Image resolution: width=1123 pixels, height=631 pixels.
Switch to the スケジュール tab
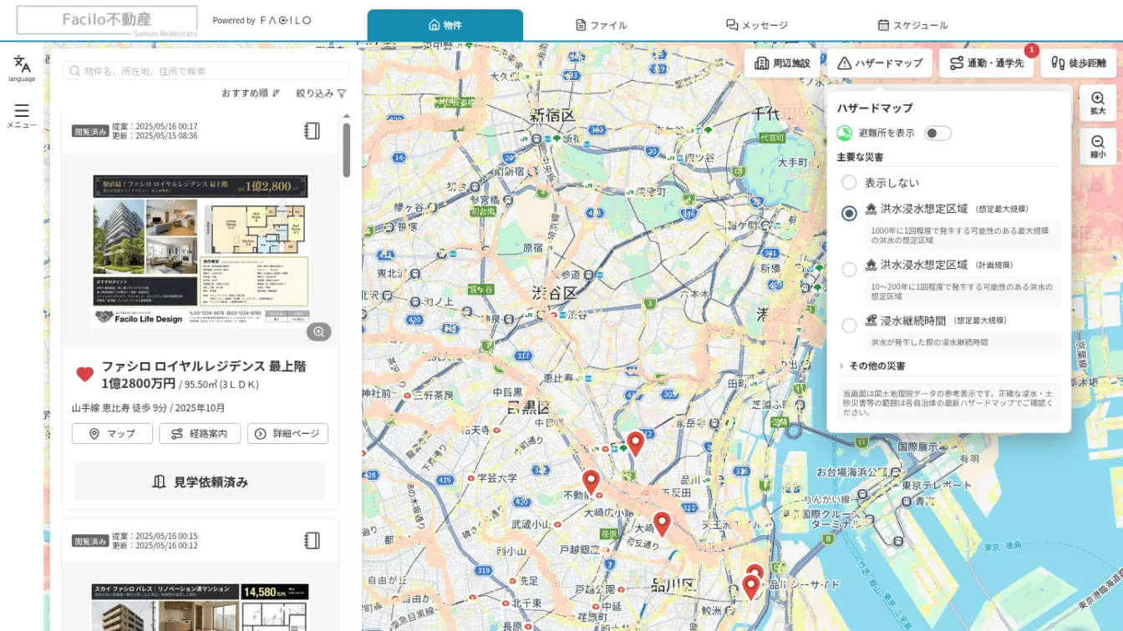912,25
